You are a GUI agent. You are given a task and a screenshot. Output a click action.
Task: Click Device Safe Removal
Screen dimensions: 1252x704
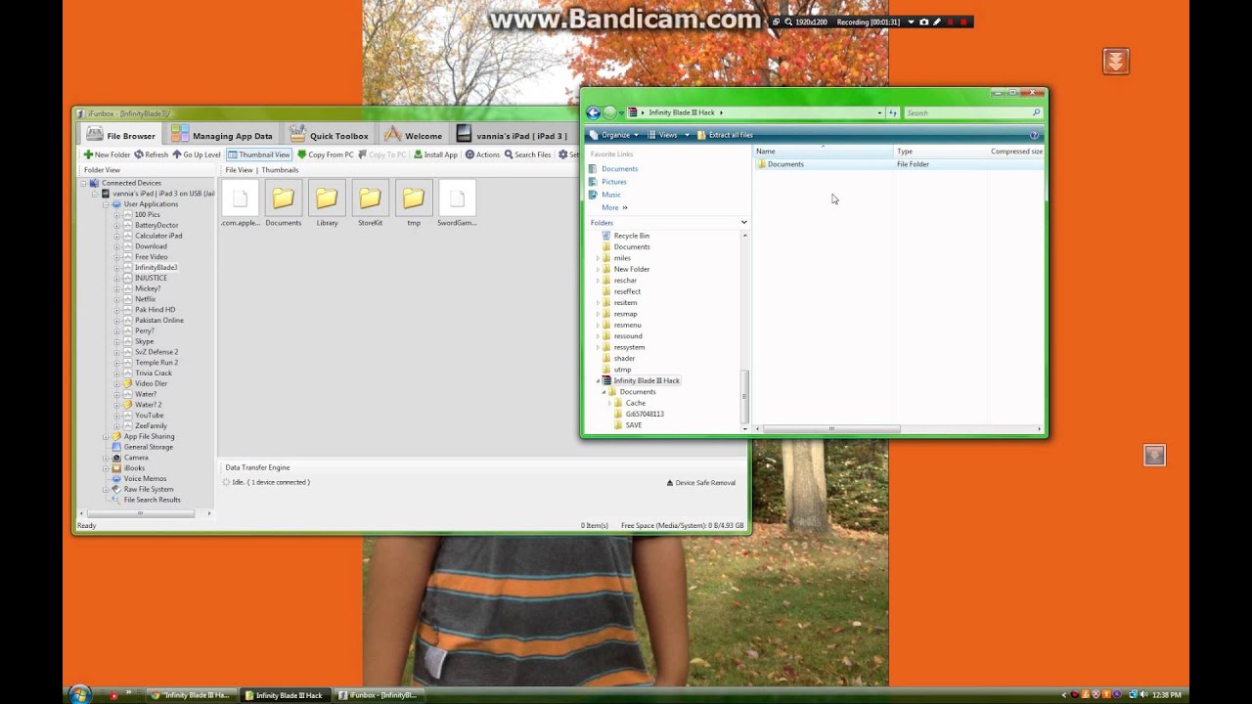701,483
